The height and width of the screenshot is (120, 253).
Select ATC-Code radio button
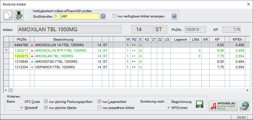coord(21,101)
